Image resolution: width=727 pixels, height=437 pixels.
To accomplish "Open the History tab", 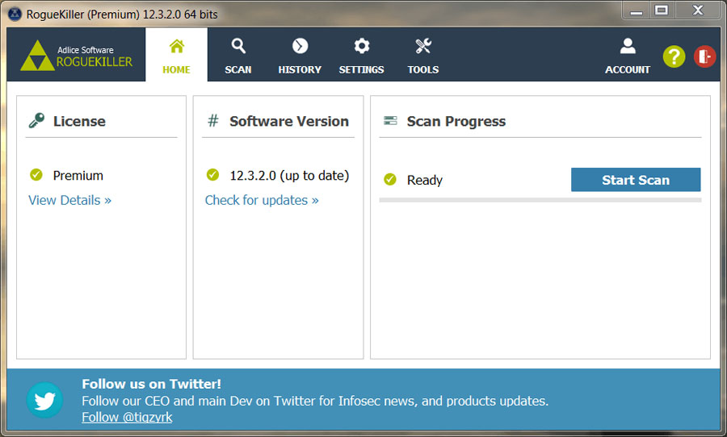I will tap(300, 56).
